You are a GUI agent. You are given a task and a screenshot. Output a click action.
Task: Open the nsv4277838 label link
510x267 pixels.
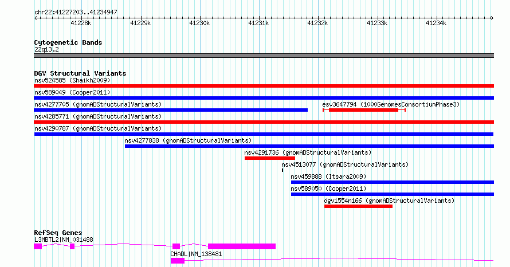pos(188,140)
